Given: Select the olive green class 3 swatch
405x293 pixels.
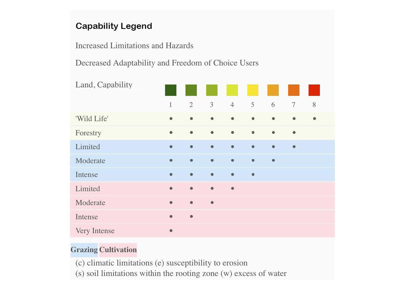Looking at the screenshot, I should pyautogui.click(x=212, y=90).
